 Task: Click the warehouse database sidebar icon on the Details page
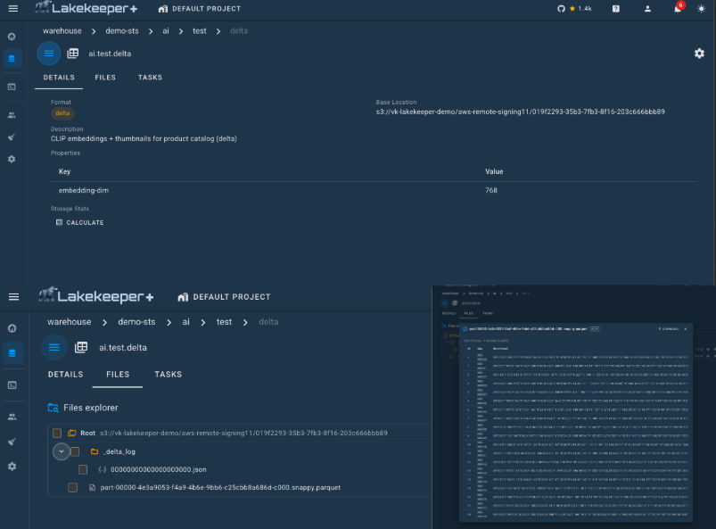point(12,59)
